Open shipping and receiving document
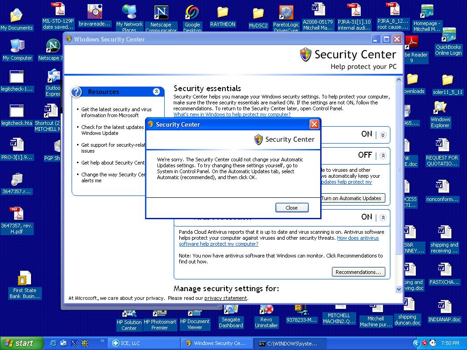The width and height of the screenshot is (467, 350). tap(444, 240)
